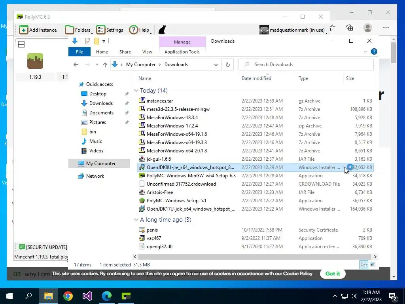Open Windows Start menu

tap(9, 296)
